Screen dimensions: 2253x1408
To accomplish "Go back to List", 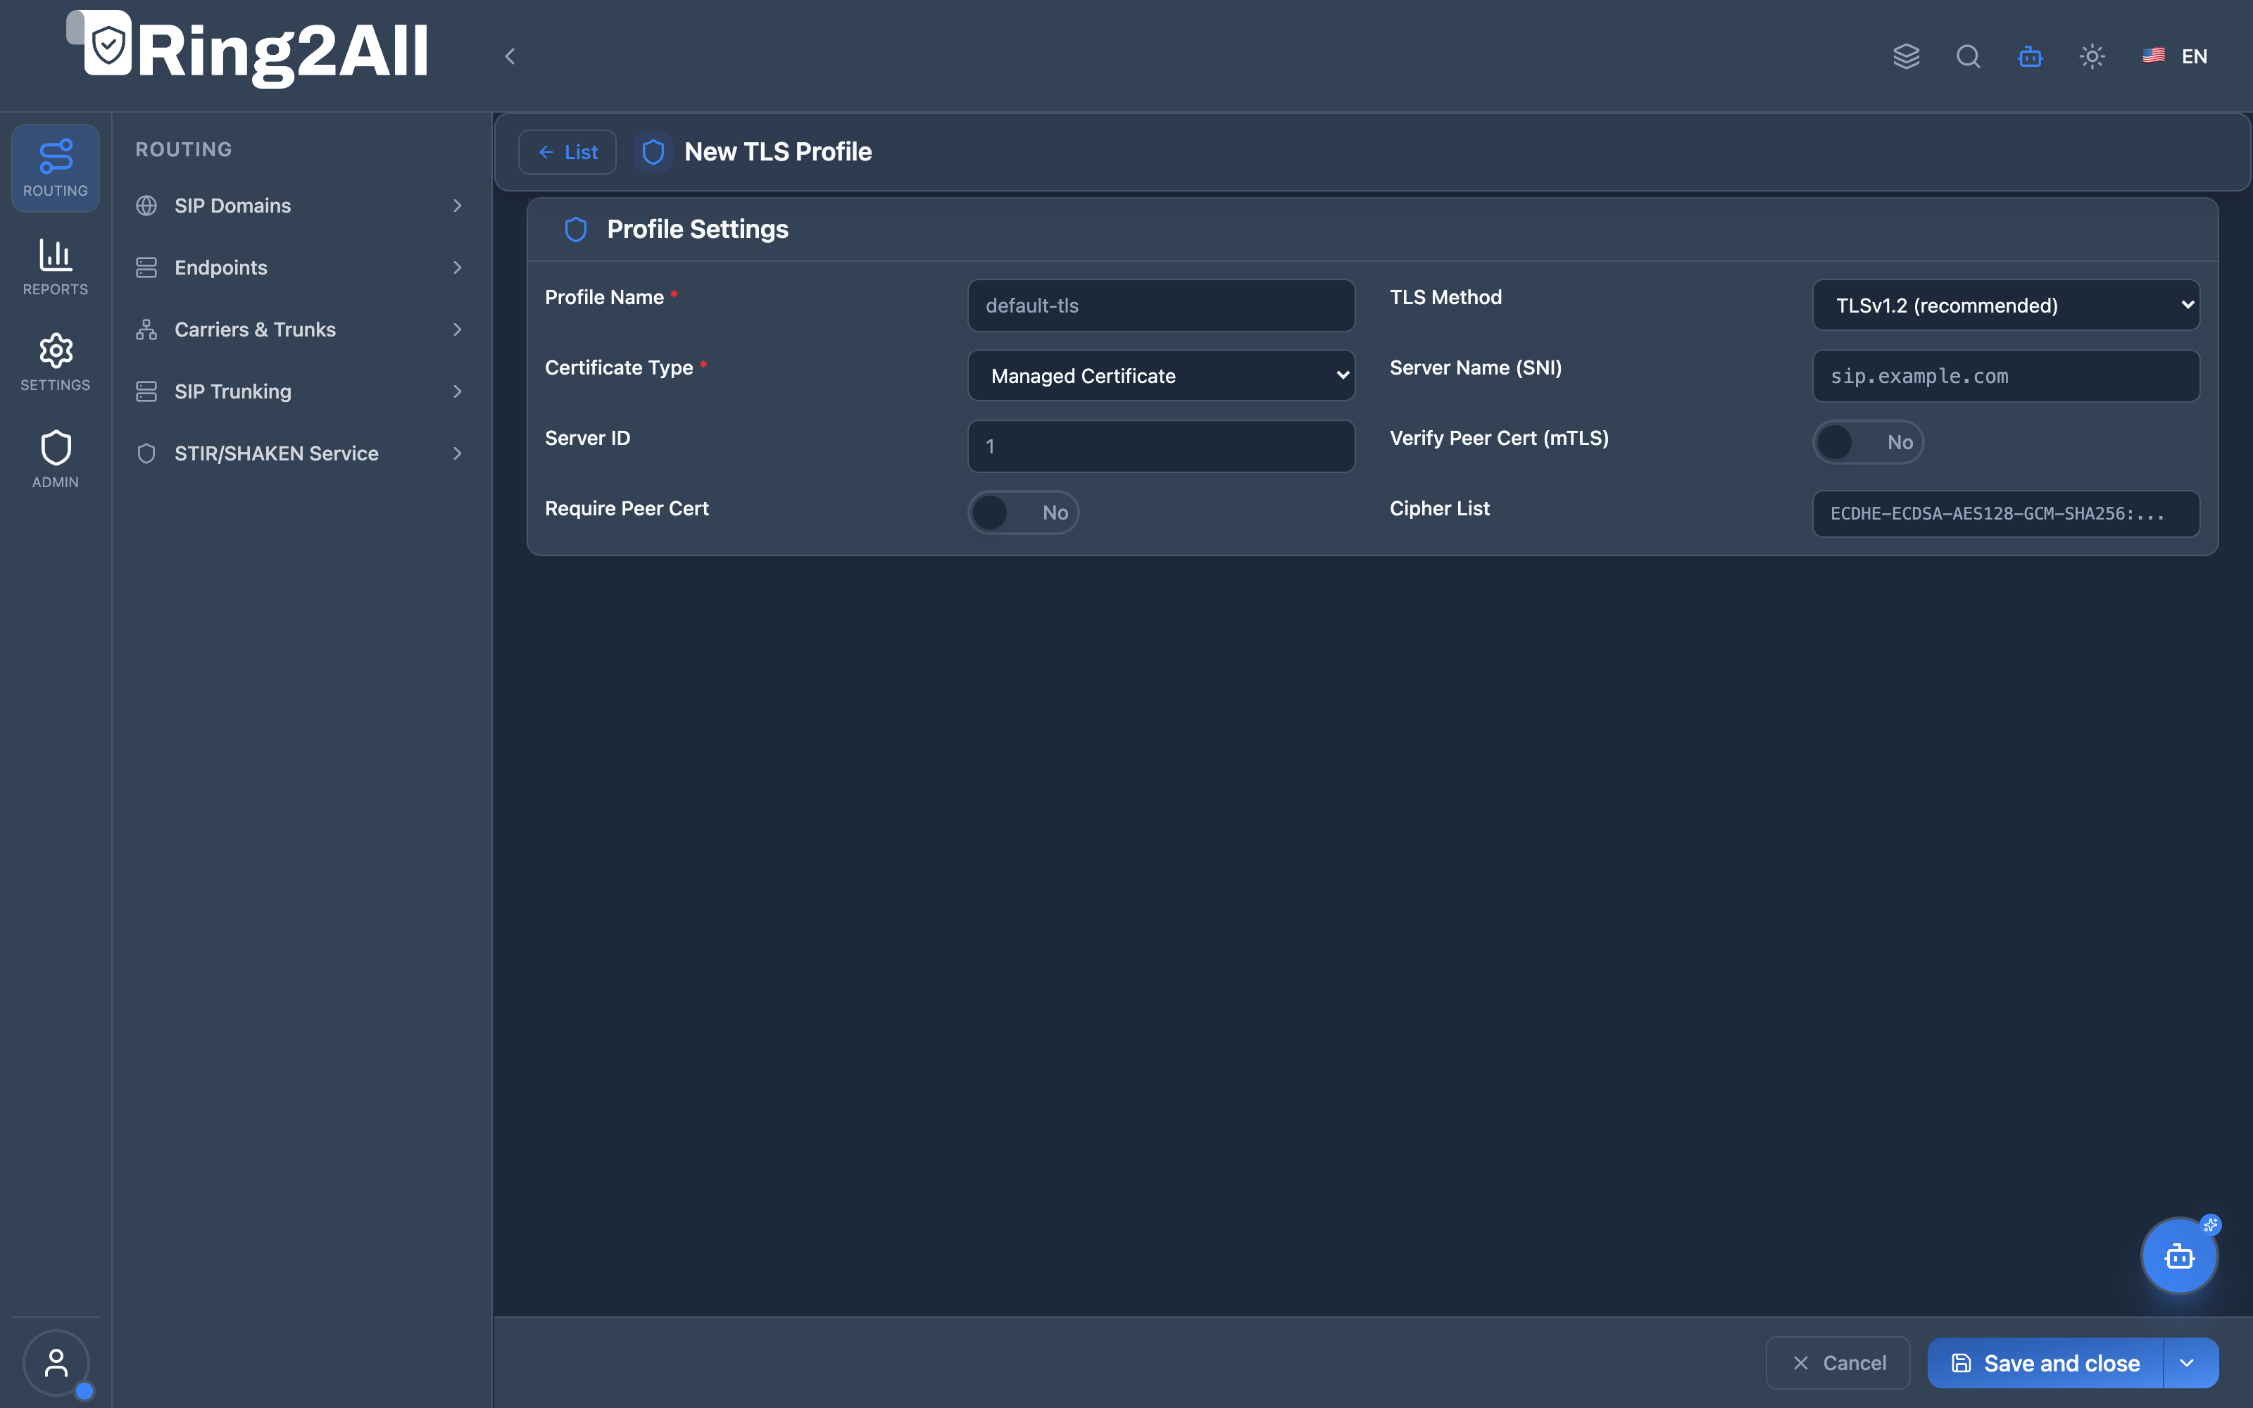I will (x=567, y=152).
